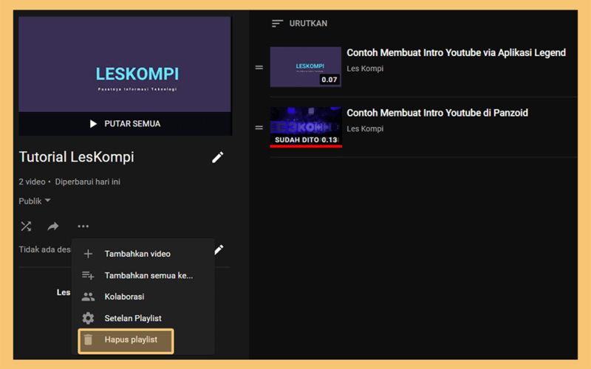Screen dimensions: 591x369
Task: Choose Tambahkan semua ke... menu entry
Action: pyautogui.click(x=143, y=275)
